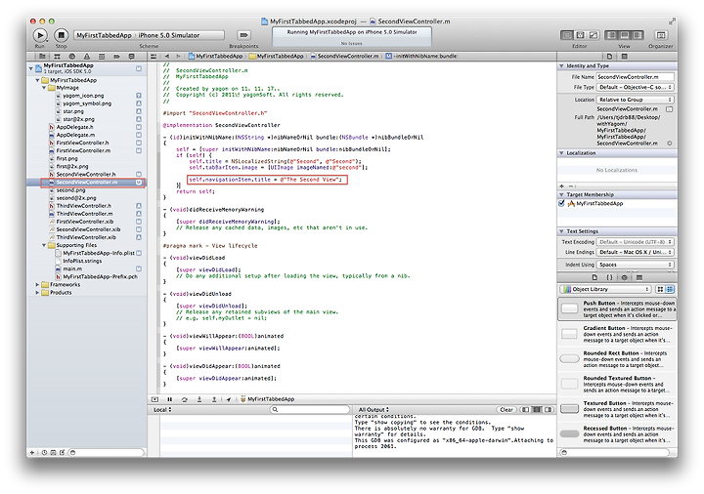704x494 pixels.
Task: Open the Location Relative to Group dropdown
Action: (x=635, y=100)
